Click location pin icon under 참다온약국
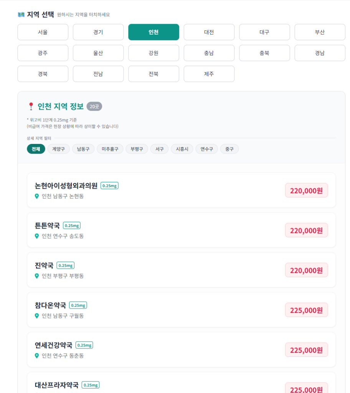Screen dimensions: 350x393 coord(37,316)
